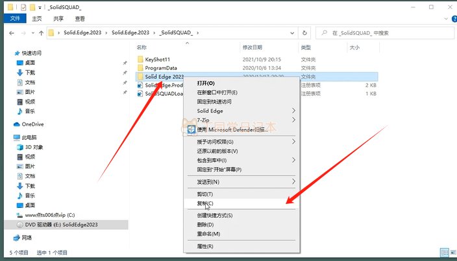Image resolution: width=457 pixels, height=261 pixels.
Task: Choose 创建快捷方式(S)
Action: click(x=215, y=216)
